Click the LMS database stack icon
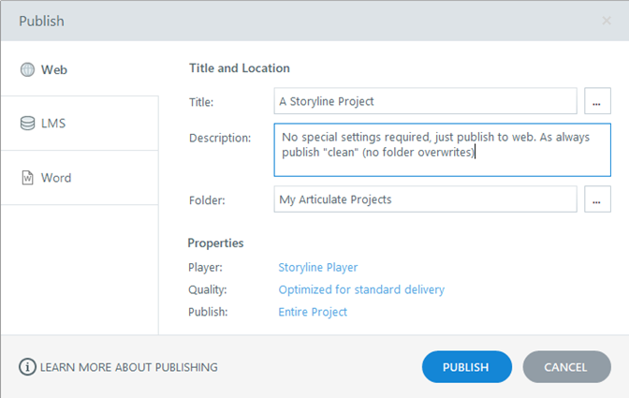The image size is (629, 398). point(28,123)
